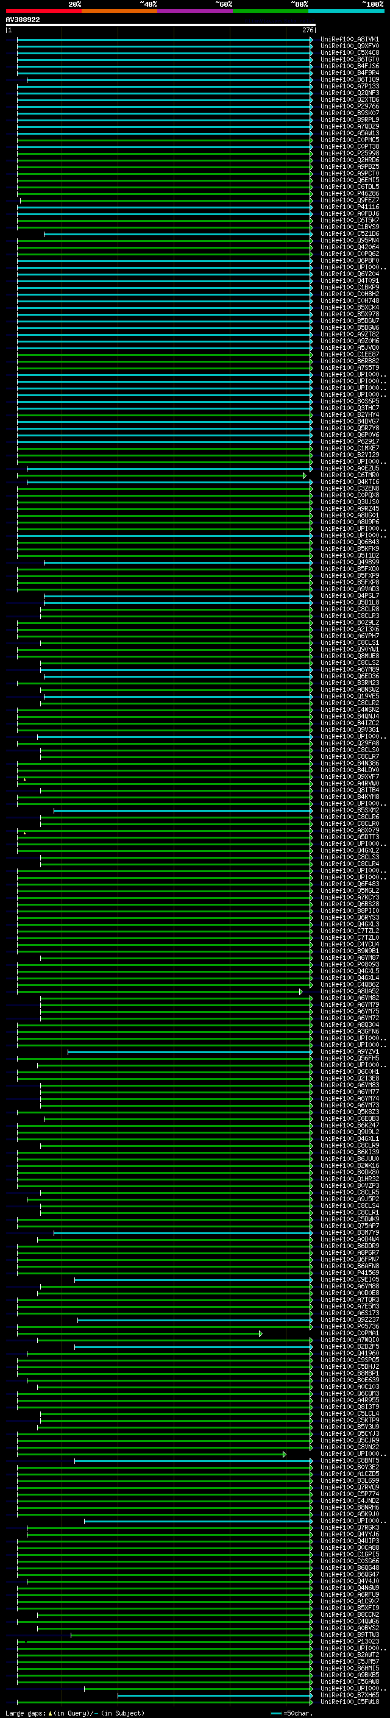Click the query end position 276
390x1718 pixels.
[307, 30]
